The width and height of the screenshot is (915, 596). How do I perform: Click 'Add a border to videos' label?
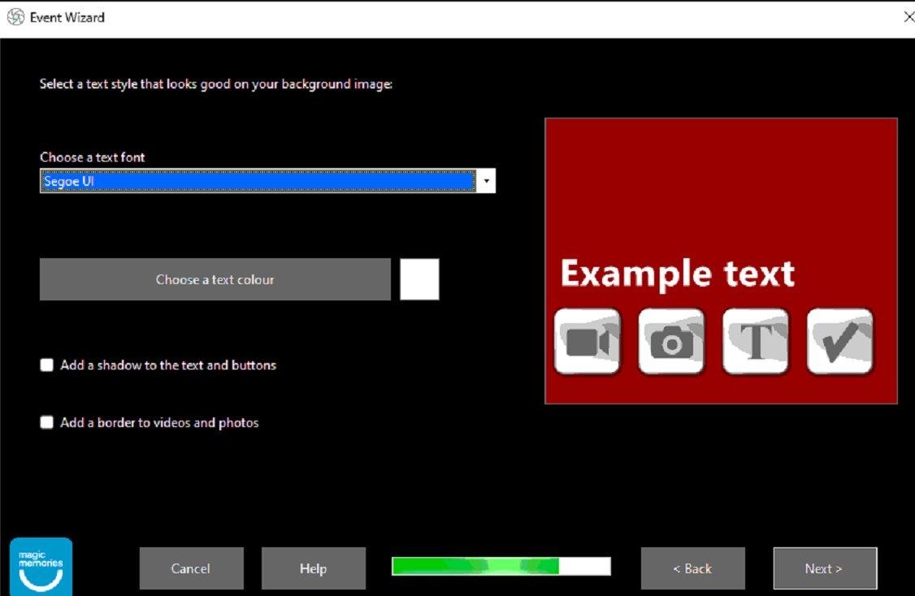click(x=159, y=422)
